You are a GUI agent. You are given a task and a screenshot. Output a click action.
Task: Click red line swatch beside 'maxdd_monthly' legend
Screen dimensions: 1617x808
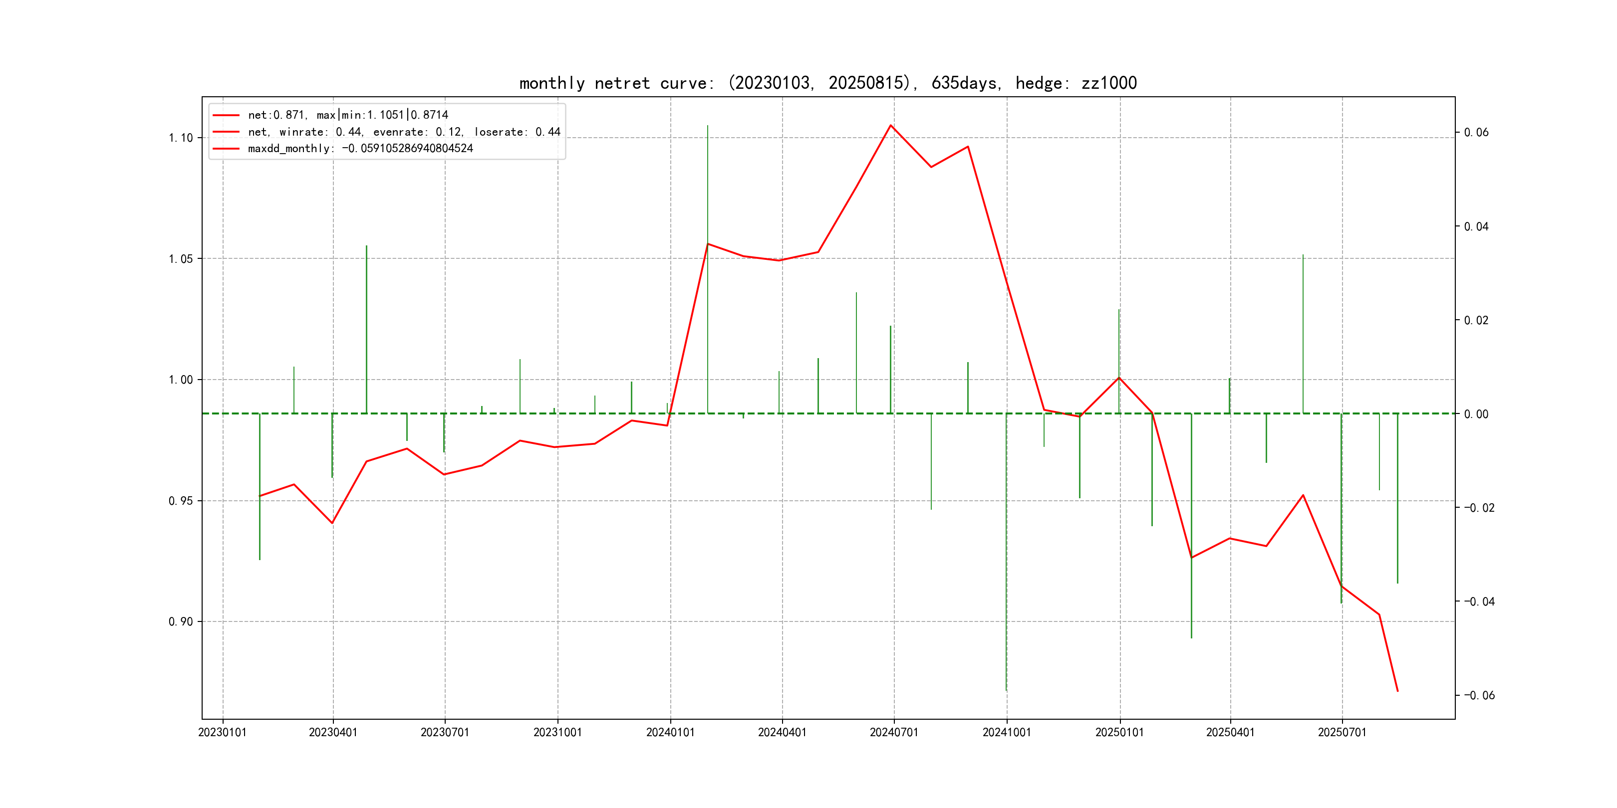(x=226, y=149)
